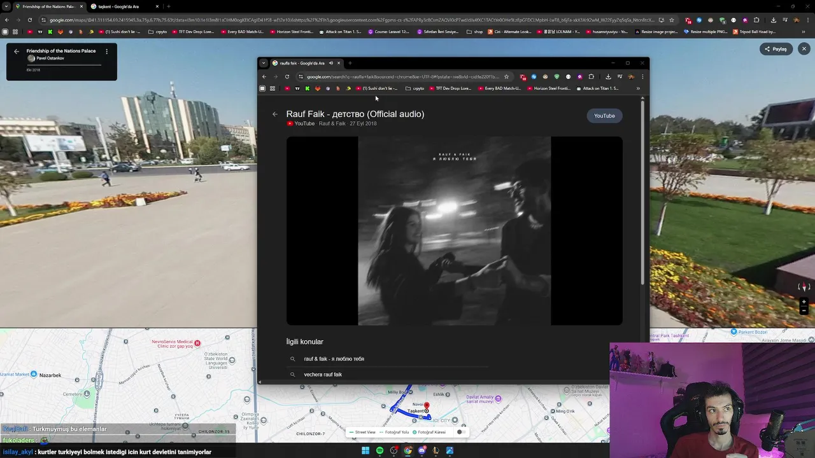Close the raufla faik tab
This screenshot has width=815, height=458.
[339, 63]
